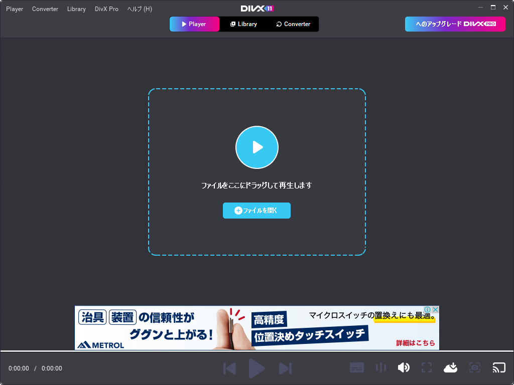Open the ヘルプ (H) menu
This screenshot has width=514, height=385.
click(139, 9)
